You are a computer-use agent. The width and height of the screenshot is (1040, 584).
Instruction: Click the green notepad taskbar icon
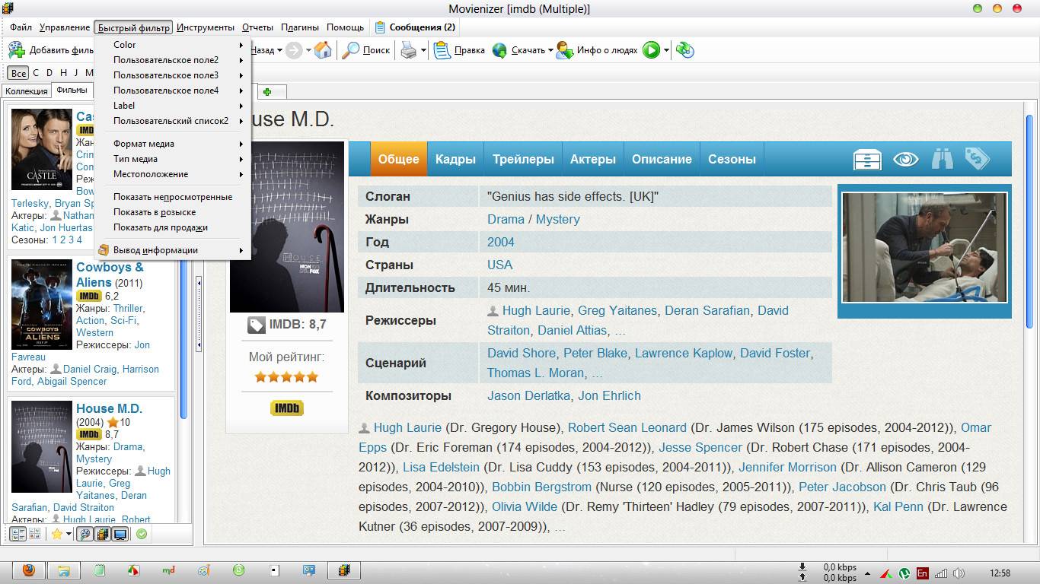pyautogui.click(x=99, y=570)
